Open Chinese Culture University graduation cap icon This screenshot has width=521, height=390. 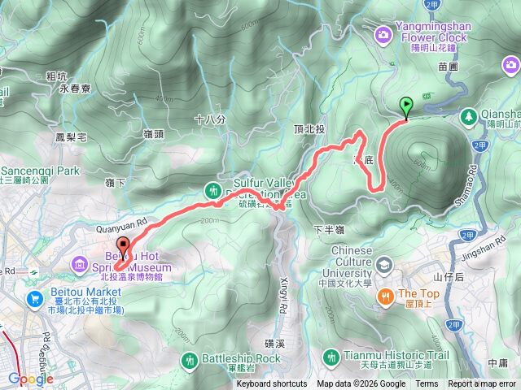click(385, 266)
